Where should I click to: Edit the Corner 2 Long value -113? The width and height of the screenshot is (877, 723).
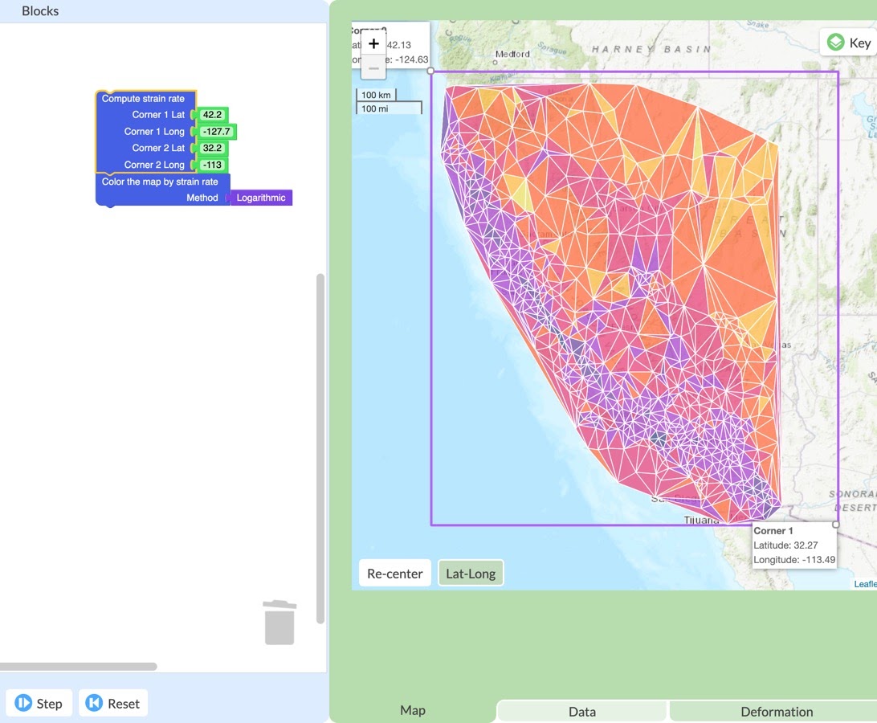coord(210,164)
